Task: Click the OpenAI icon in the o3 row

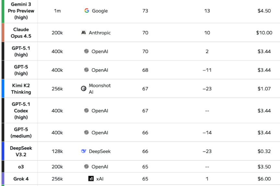Action: point(86,167)
